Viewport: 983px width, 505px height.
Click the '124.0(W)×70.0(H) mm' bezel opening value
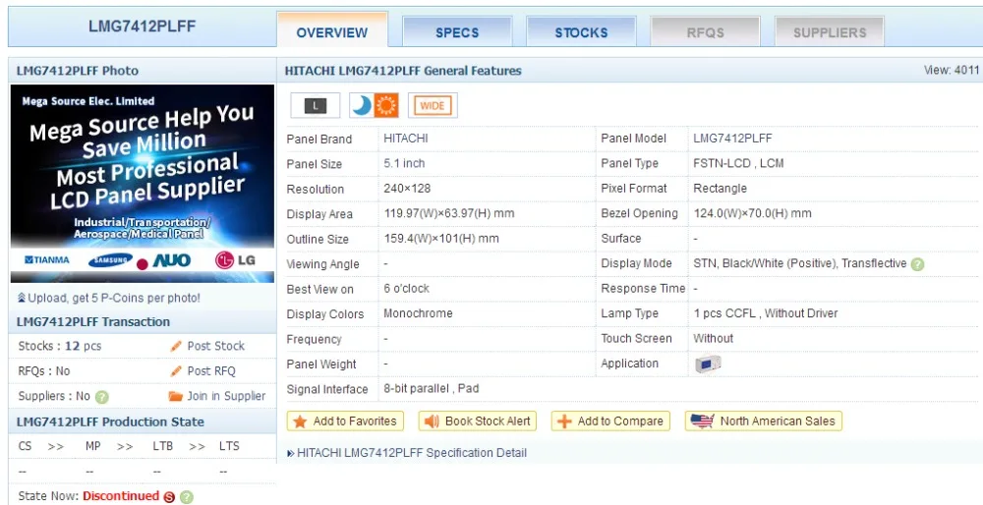tap(752, 213)
